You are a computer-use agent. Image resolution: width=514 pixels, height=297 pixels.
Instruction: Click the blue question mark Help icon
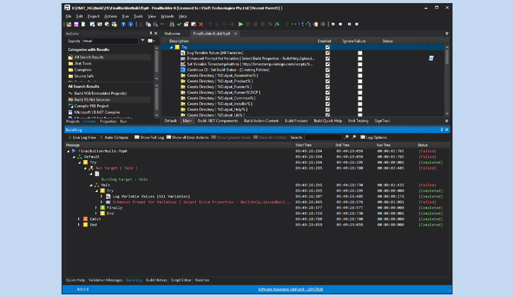pyautogui.click(x=123, y=24)
